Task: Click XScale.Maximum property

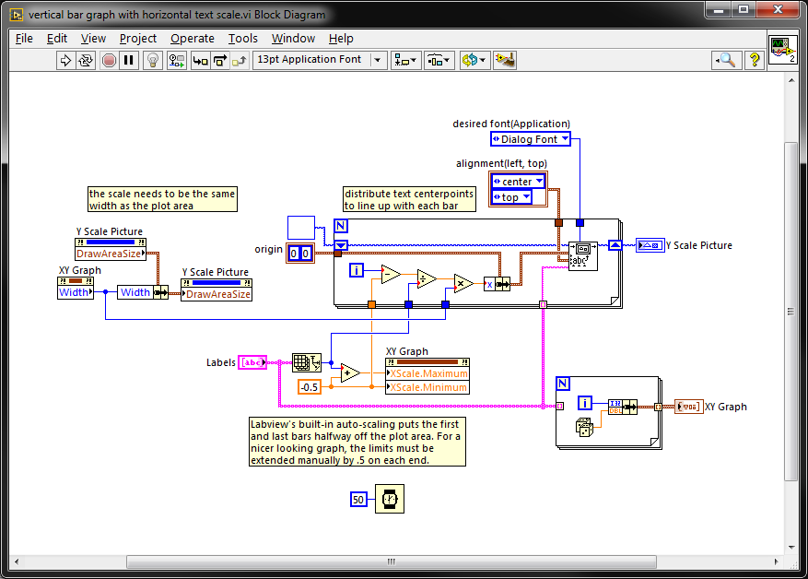Action: coord(427,373)
